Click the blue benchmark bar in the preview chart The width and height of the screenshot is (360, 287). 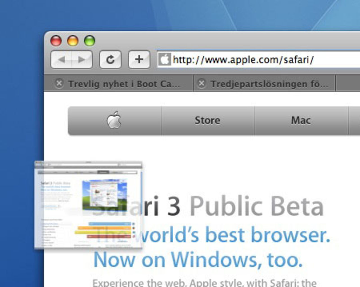(110, 223)
